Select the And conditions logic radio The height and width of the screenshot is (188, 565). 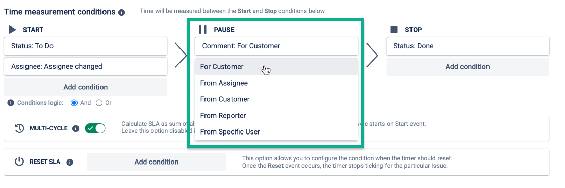(x=74, y=103)
